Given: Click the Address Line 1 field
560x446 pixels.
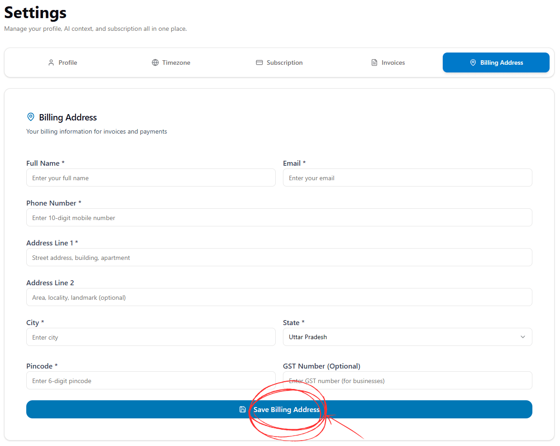Looking at the screenshot, I should [x=279, y=257].
